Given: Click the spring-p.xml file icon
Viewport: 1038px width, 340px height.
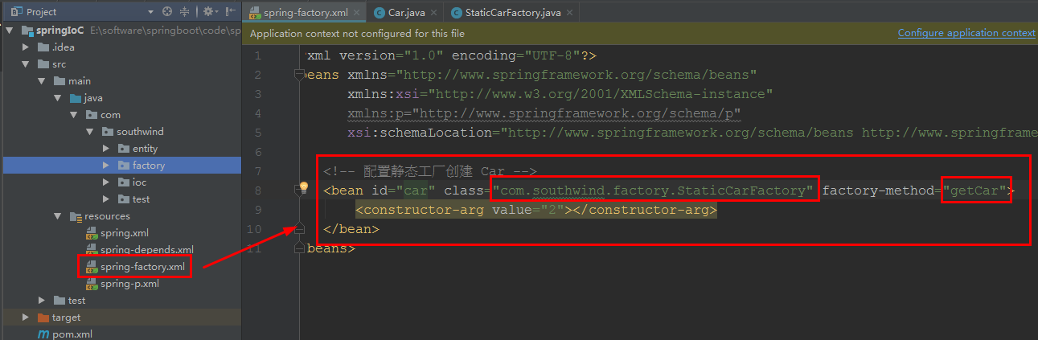Looking at the screenshot, I should (92, 284).
